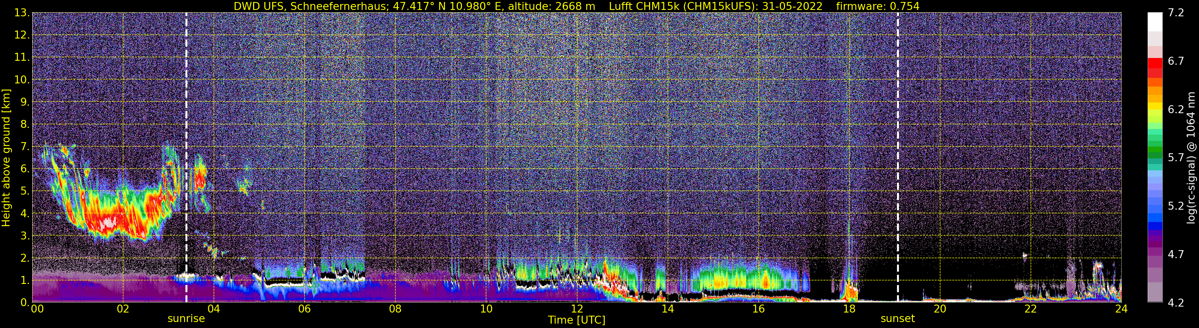Click the 'sunrise' label below the axis
This screenshot has width=1199, height=328.
pos(186,319)
